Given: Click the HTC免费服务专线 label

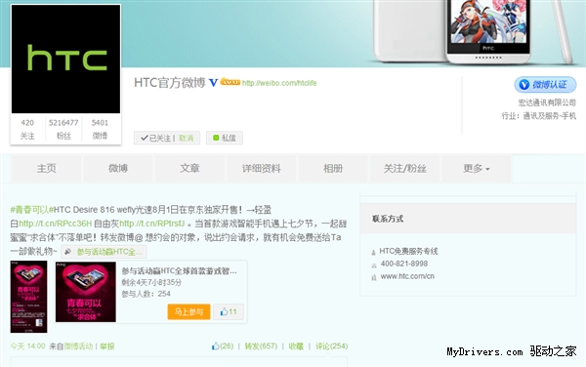Looking at the screenshot, I should click(x=408, y=251).
